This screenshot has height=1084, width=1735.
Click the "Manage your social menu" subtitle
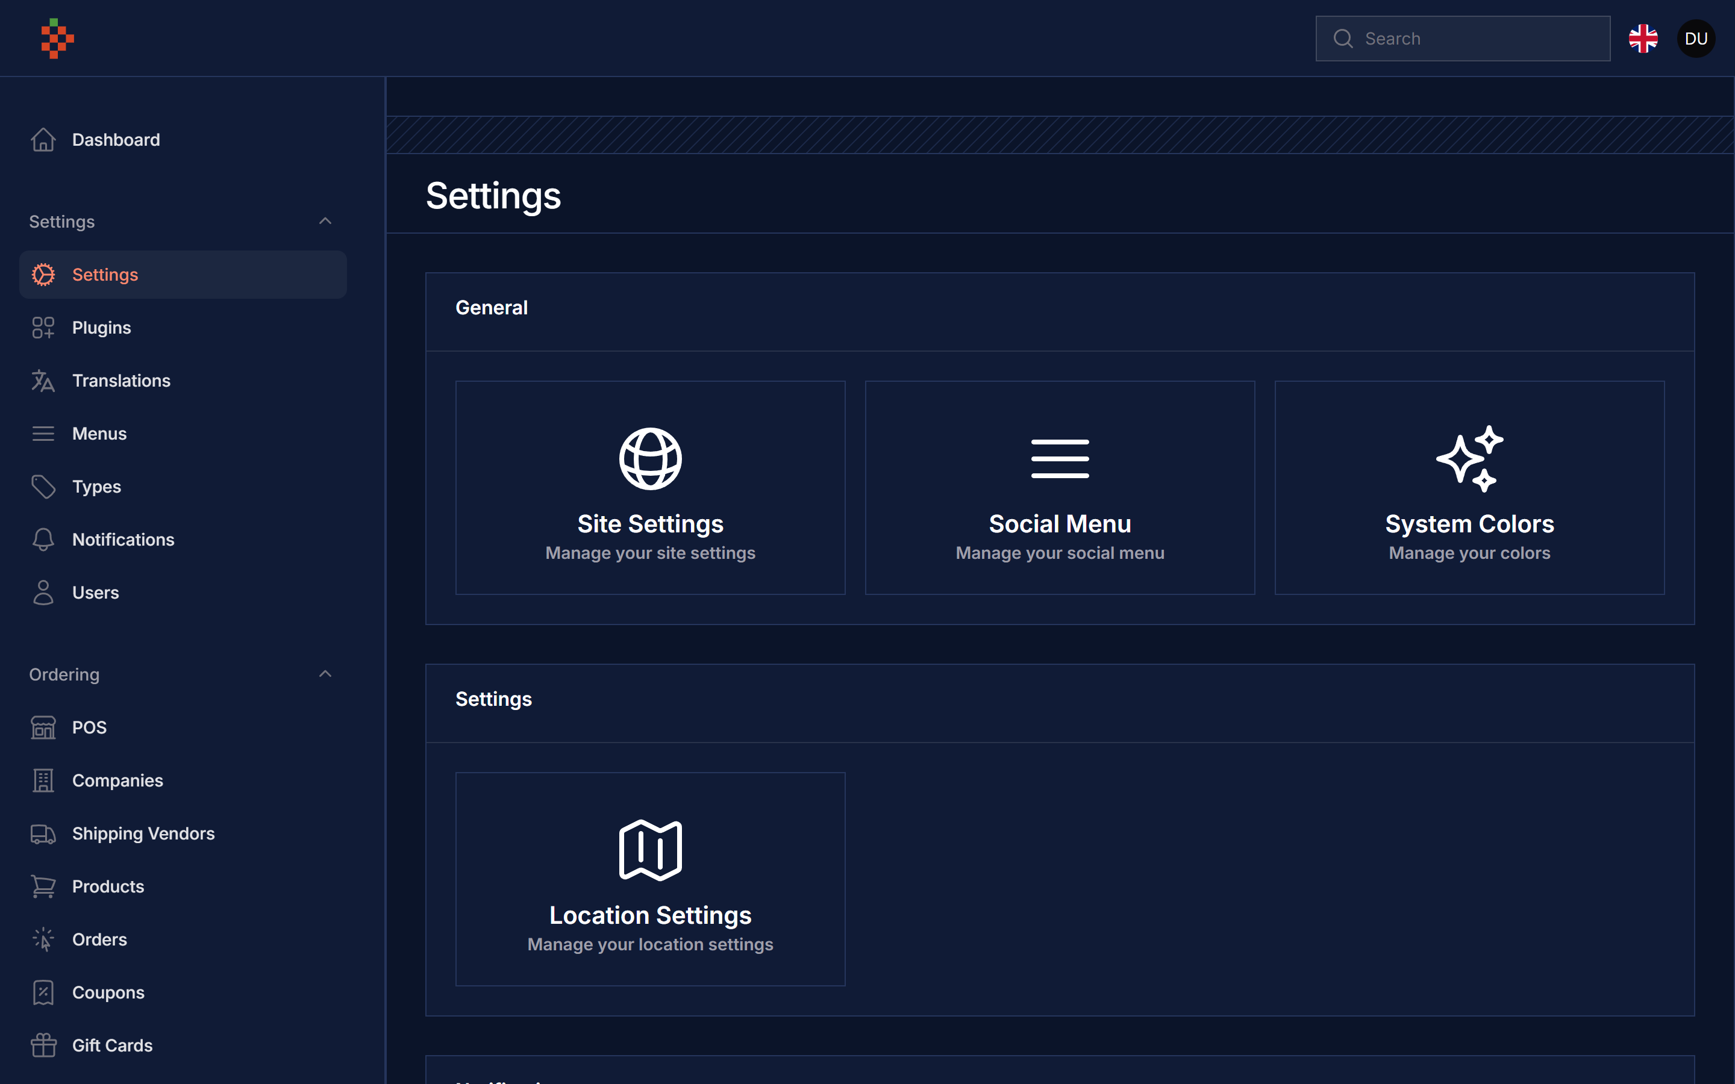(1060, 553)
